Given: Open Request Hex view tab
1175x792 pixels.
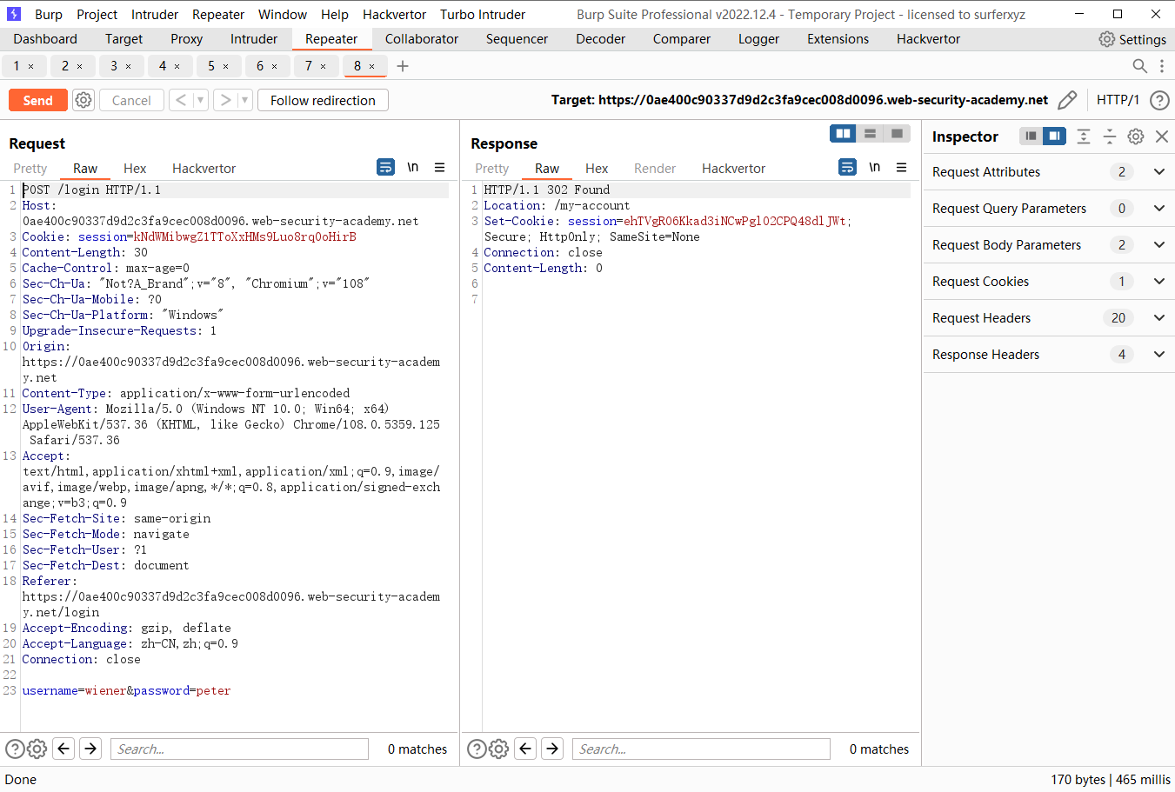Looking at the screenshot, I should coord(135,168).
